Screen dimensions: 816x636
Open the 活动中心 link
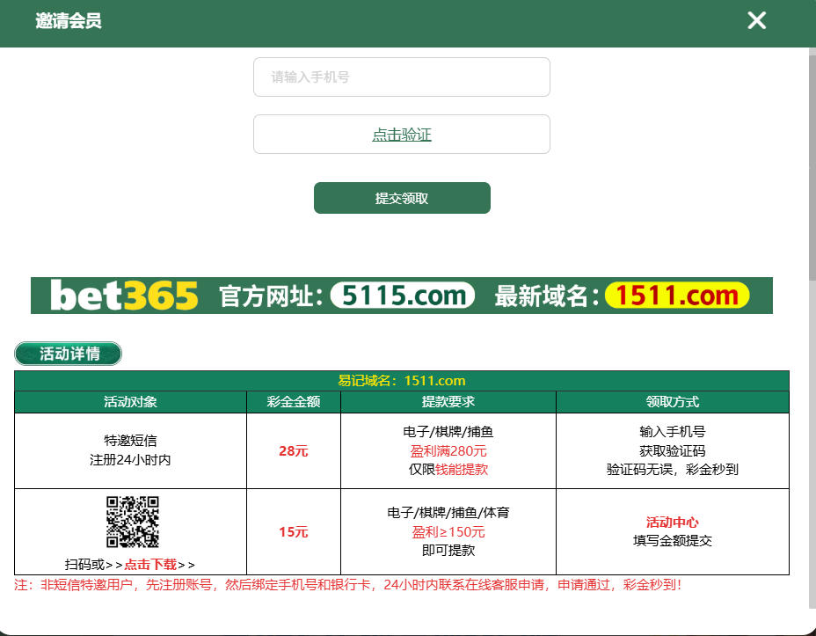(x=672, y=522)
